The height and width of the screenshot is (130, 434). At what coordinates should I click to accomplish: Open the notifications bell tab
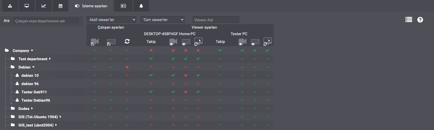pyautogui.click(x=141, y=6)
